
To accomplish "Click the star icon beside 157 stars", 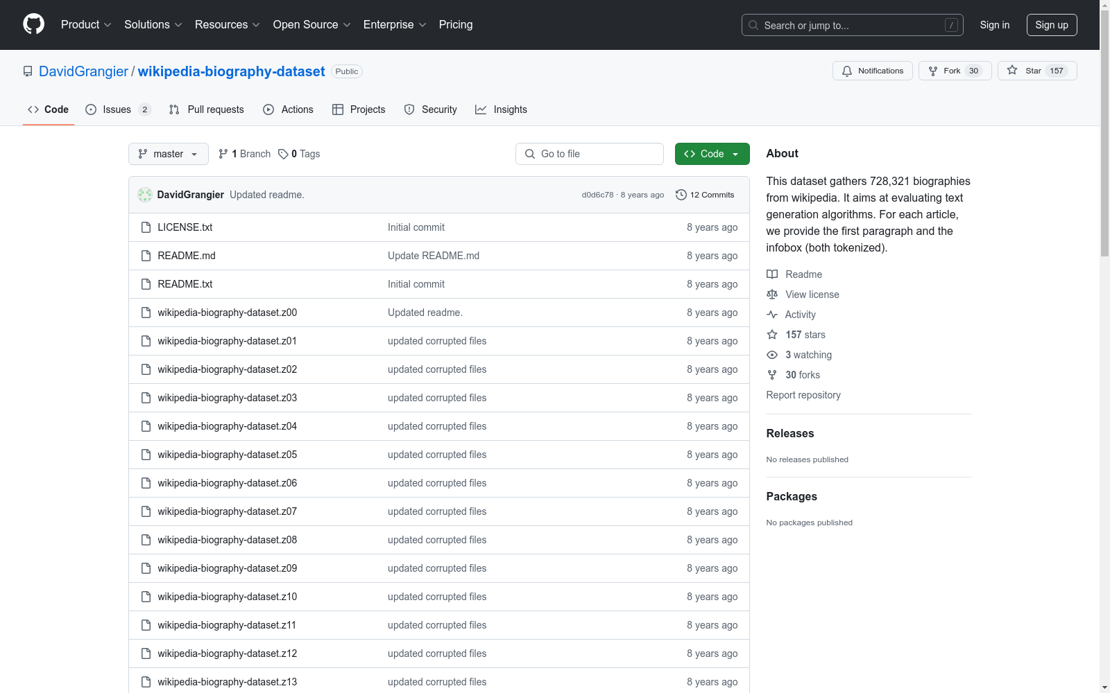I will 772,335.
